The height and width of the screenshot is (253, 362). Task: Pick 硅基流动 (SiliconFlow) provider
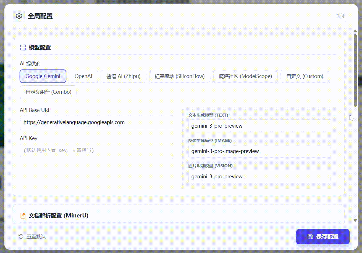180,76
